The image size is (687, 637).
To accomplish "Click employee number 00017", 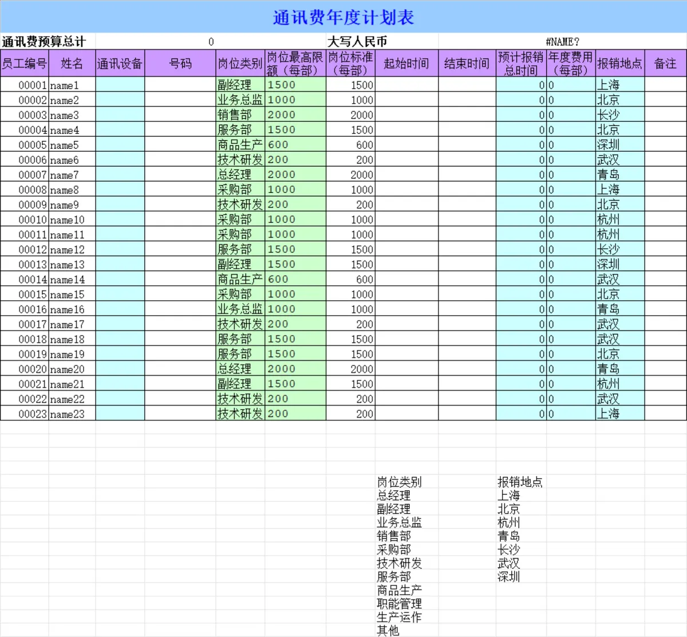I will pos(24,324).
